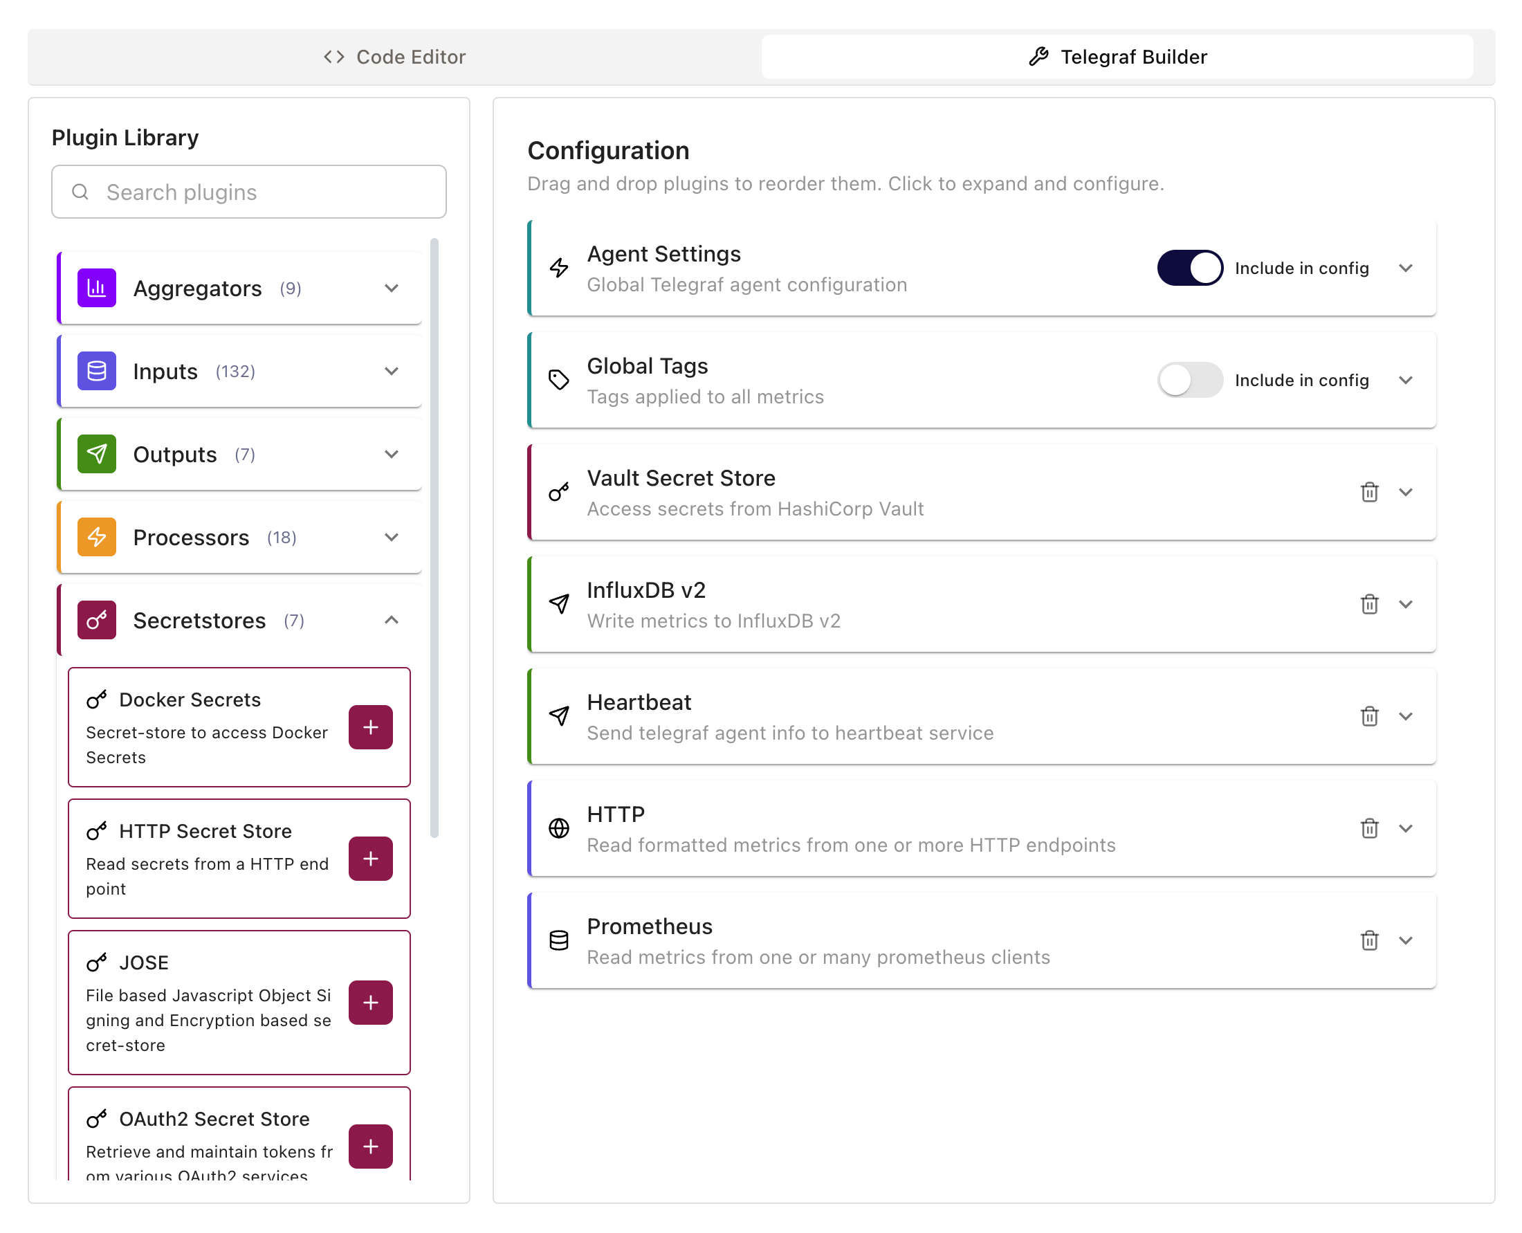Click the 'Prometheus' plugin title
Image resolution: width=1522 pixels, height=1233 pixels.
point(649,926)
